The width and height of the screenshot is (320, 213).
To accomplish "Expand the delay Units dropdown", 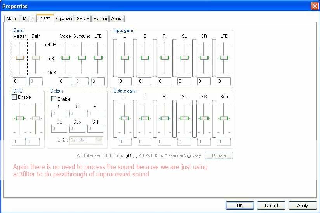I will 99,140.
